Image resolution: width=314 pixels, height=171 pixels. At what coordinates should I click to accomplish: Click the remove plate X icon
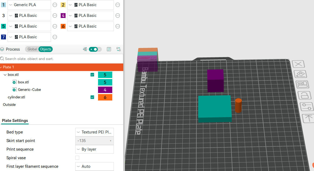coord(298,64)
